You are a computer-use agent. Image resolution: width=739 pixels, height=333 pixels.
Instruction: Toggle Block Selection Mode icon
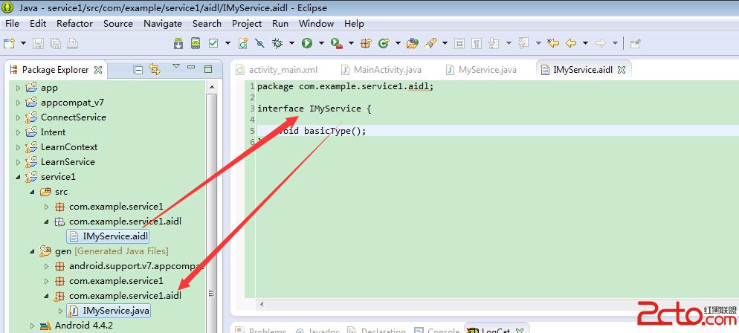tap(459, 43)
